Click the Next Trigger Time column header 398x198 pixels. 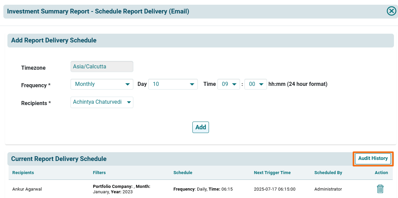coord(272,173)
